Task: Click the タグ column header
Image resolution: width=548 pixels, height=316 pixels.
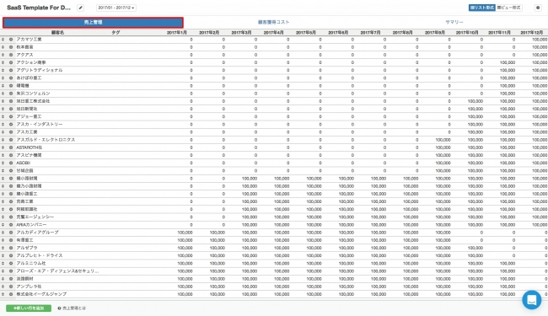Action: pyautogui.click(x=116, y=33)
